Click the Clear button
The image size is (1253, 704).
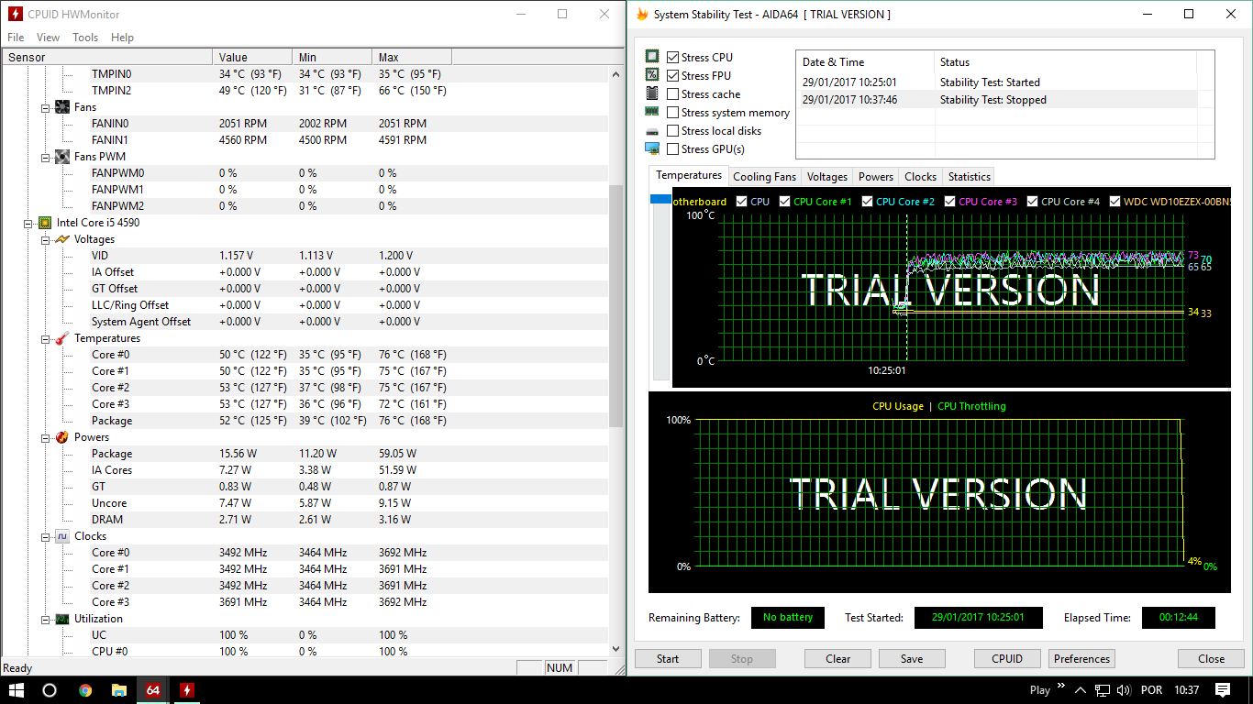point(837,658)
